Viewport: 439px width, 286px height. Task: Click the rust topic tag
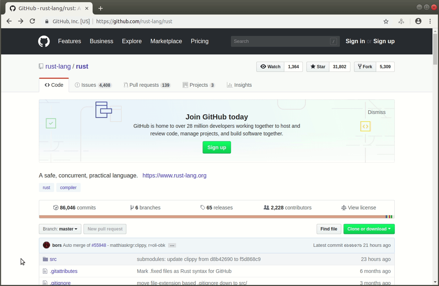tap(46, 188)
